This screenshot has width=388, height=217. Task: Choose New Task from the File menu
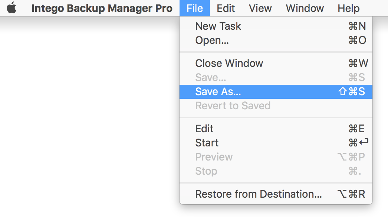(x=276, y=26)
